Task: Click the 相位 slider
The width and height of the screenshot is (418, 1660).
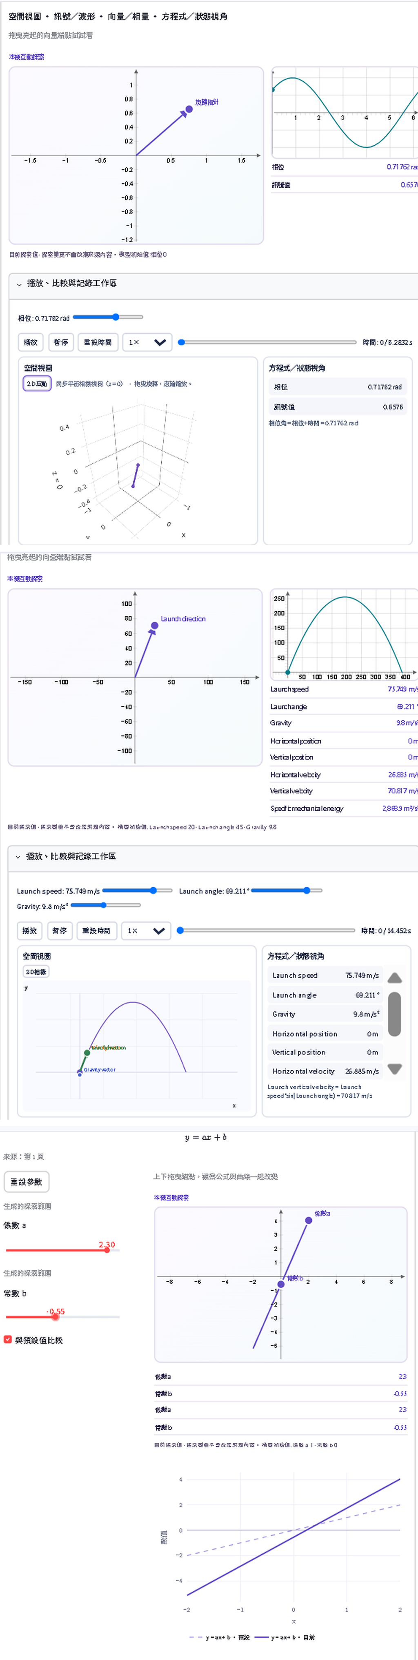Action: tap(108, 317)
